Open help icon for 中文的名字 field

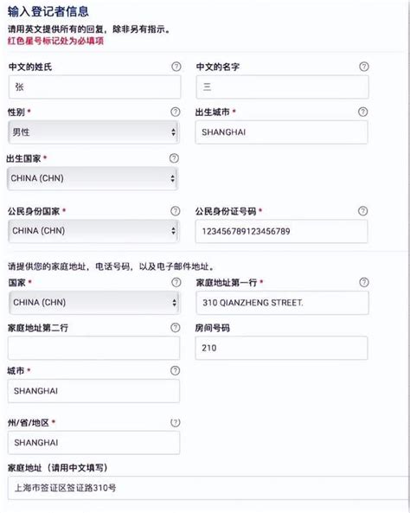click(x=364, y=67)
